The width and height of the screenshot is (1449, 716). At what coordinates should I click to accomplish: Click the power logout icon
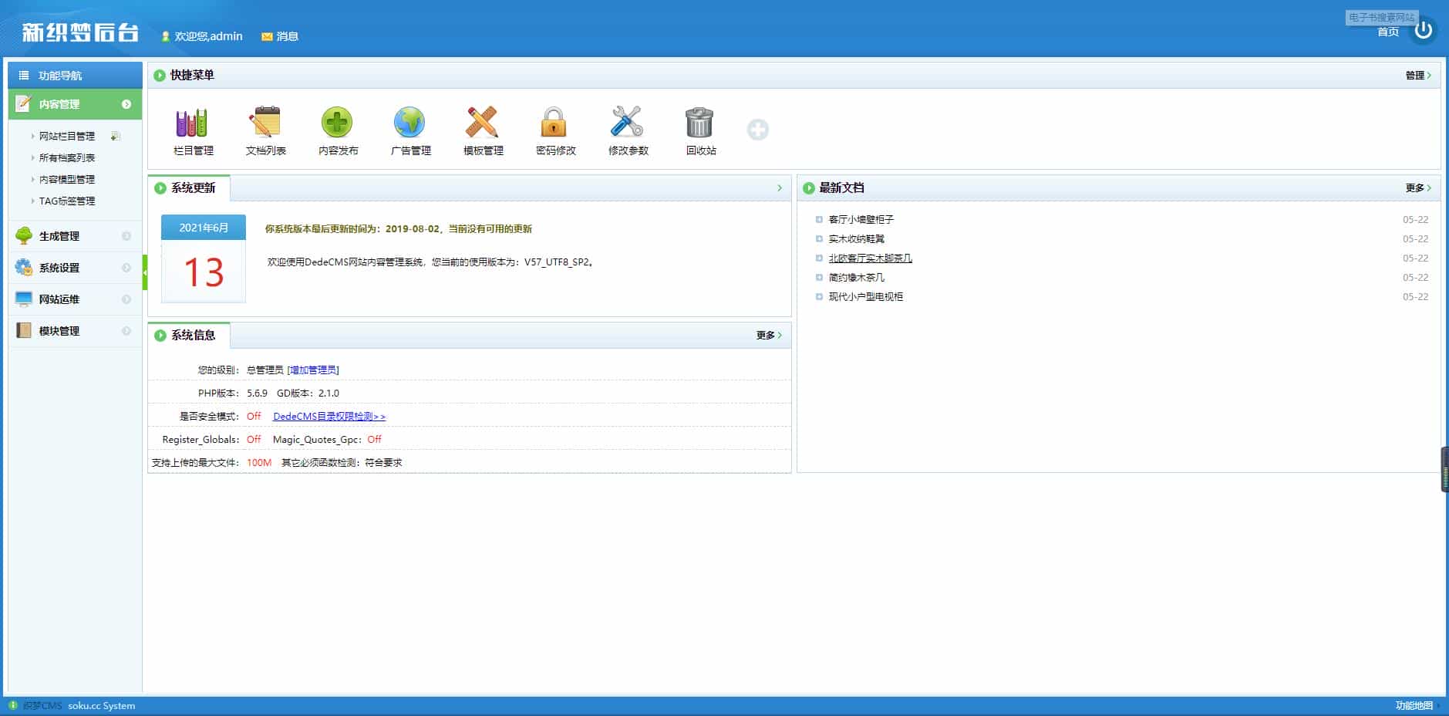pyautogui.click(x=1424, y=30)
